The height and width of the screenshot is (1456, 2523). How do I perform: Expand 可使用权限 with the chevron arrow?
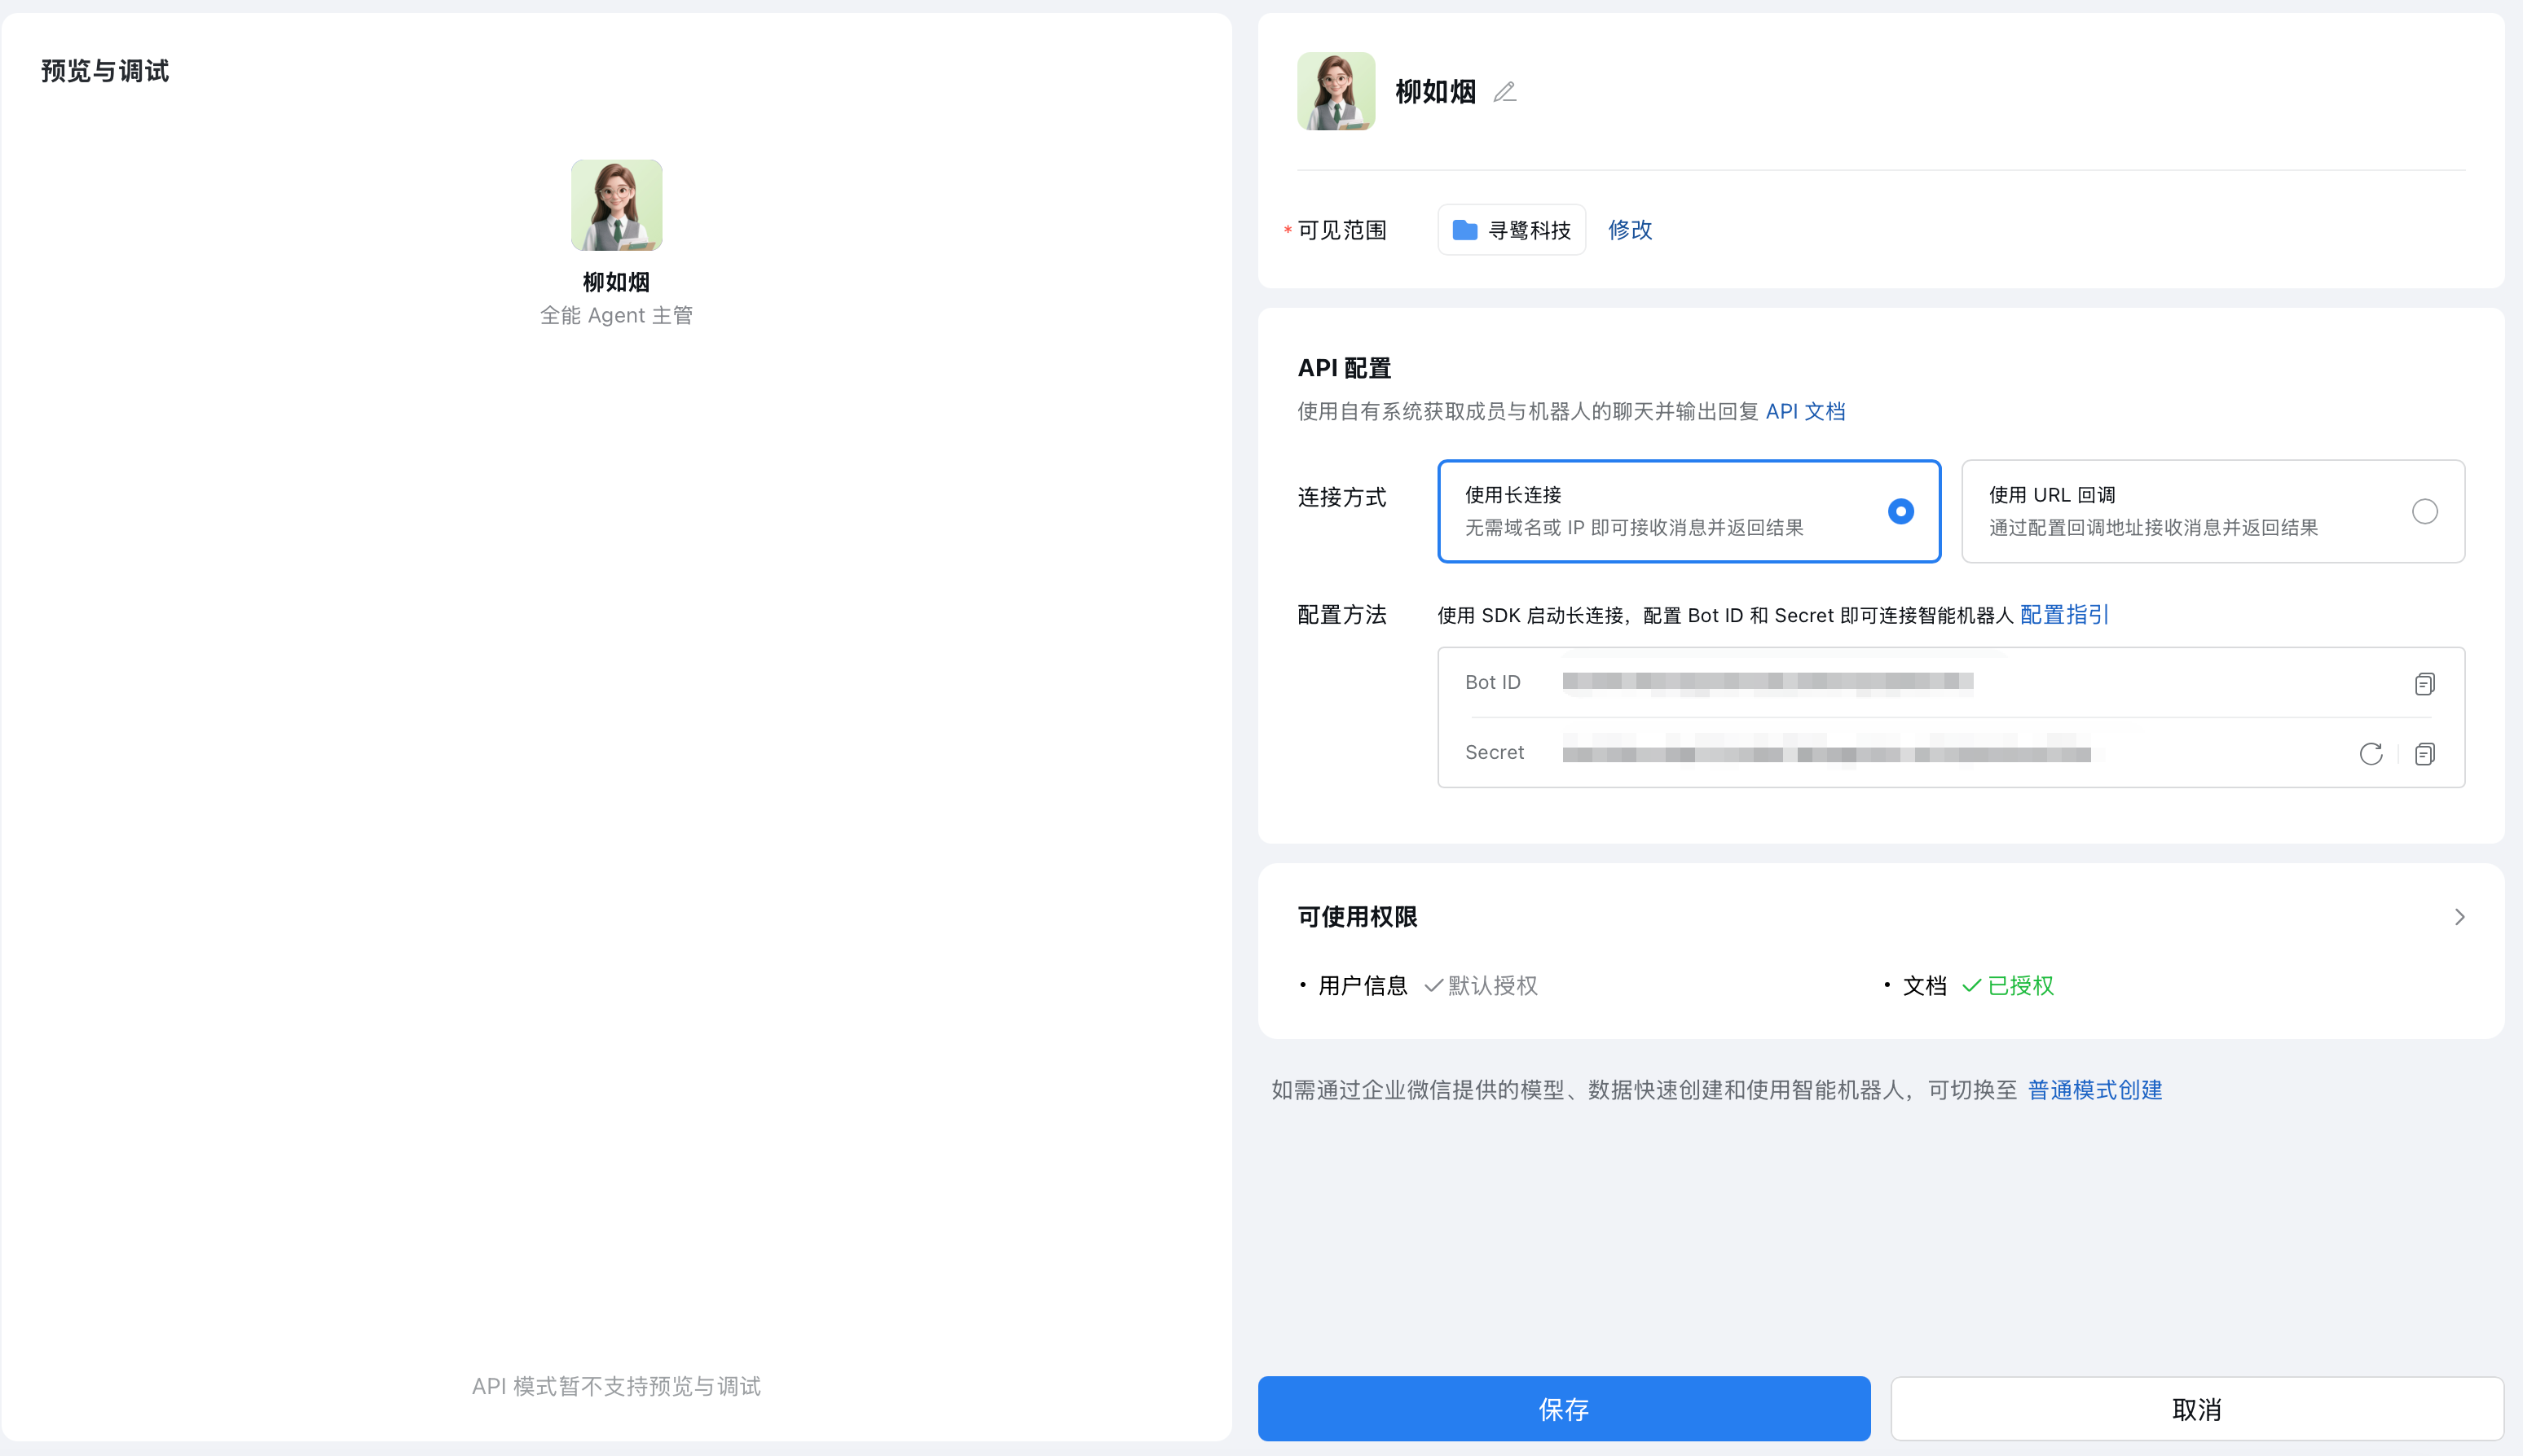[x=2459, y=917]
